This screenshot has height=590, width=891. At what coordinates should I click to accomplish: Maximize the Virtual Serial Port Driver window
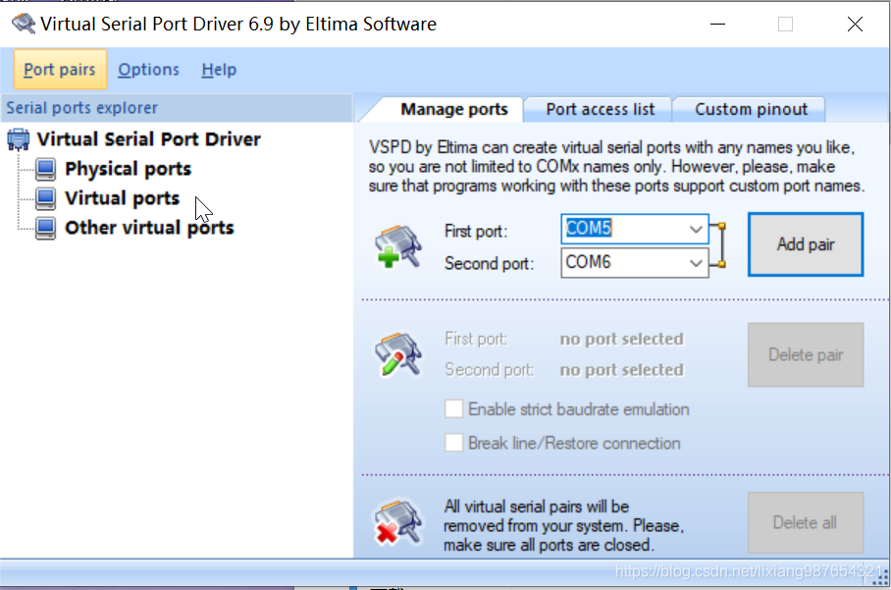tap(785, 24)
